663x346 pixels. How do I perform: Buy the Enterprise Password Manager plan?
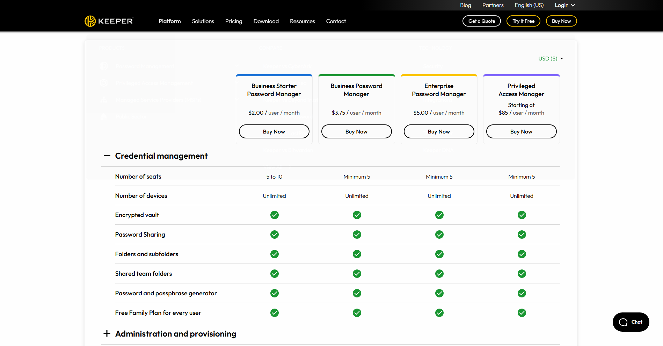[439, 131]
